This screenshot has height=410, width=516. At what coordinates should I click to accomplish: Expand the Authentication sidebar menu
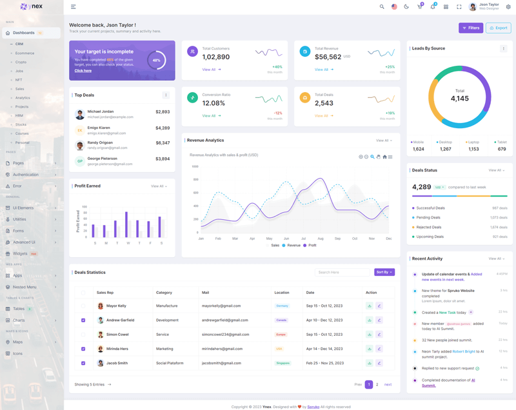31,175
